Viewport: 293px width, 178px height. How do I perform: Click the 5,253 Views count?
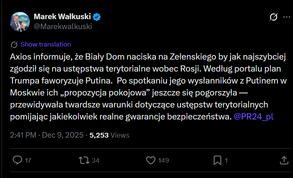click(x=109, y=135)
